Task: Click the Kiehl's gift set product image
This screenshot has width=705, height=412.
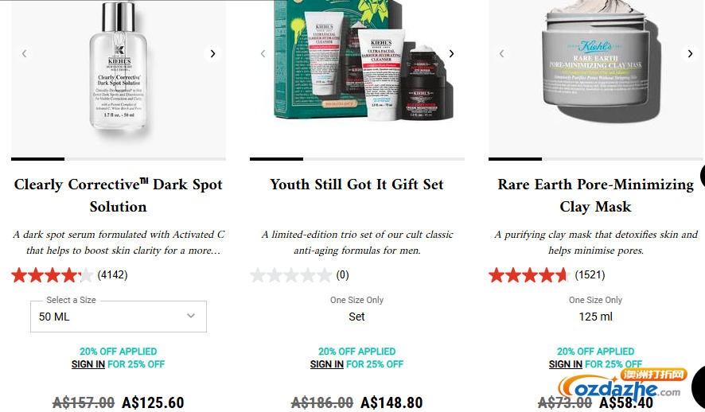Action: [364, 60]
